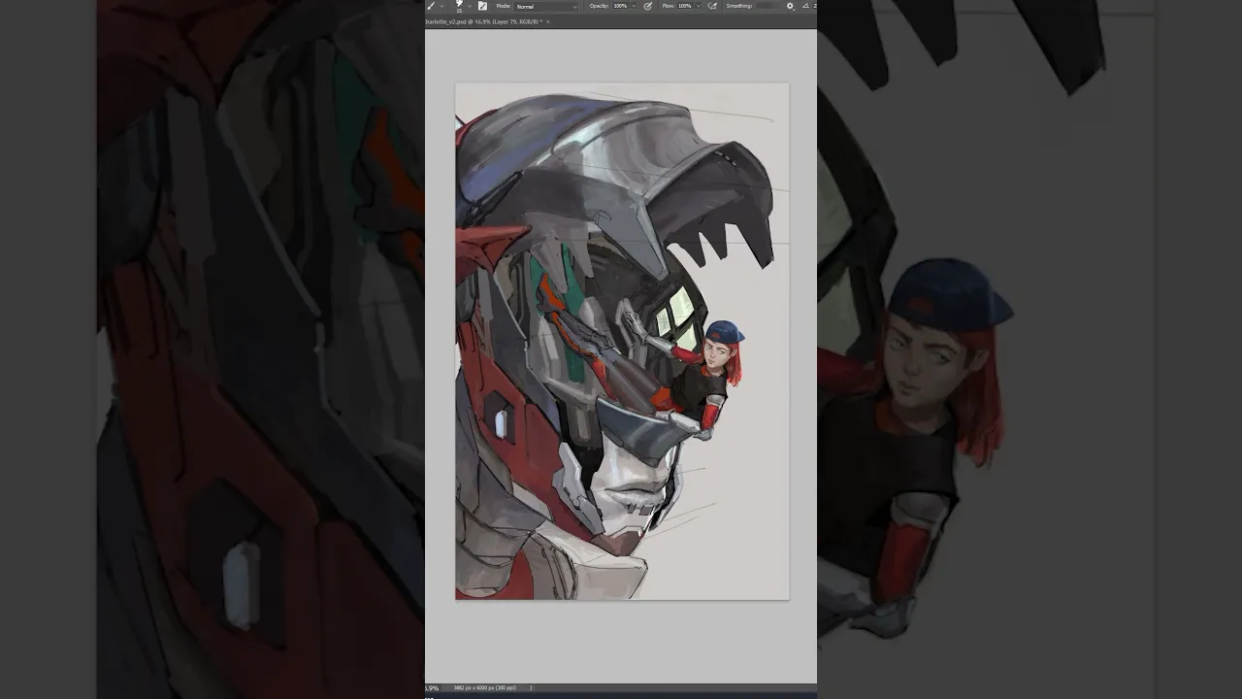Expand the Flow slider dropdown arrow
Screen dimensions: 1242x699
pyautogui.click(x=699, y=6)
